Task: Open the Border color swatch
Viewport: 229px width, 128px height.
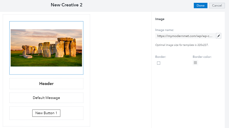Action: pyautogui.click(x=195, y=63)
